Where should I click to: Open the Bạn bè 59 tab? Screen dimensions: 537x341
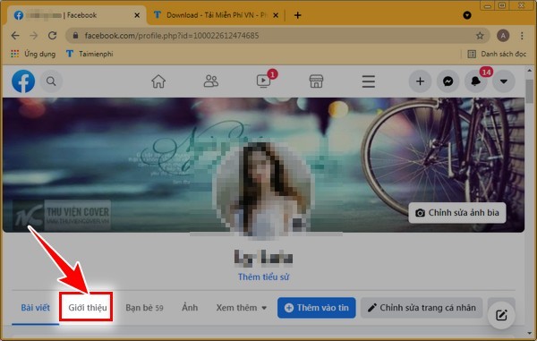click(x=144, y=308)
